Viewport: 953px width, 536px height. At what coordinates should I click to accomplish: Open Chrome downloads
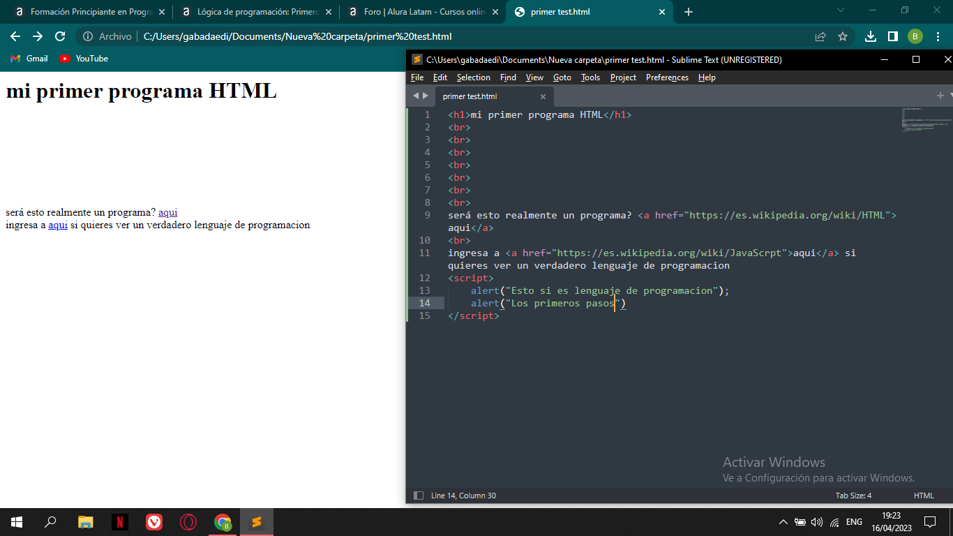coord(871,36)
